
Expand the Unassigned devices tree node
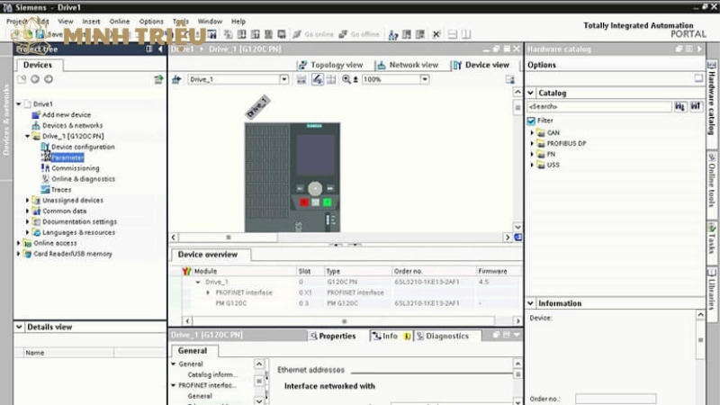pos(27,201)
